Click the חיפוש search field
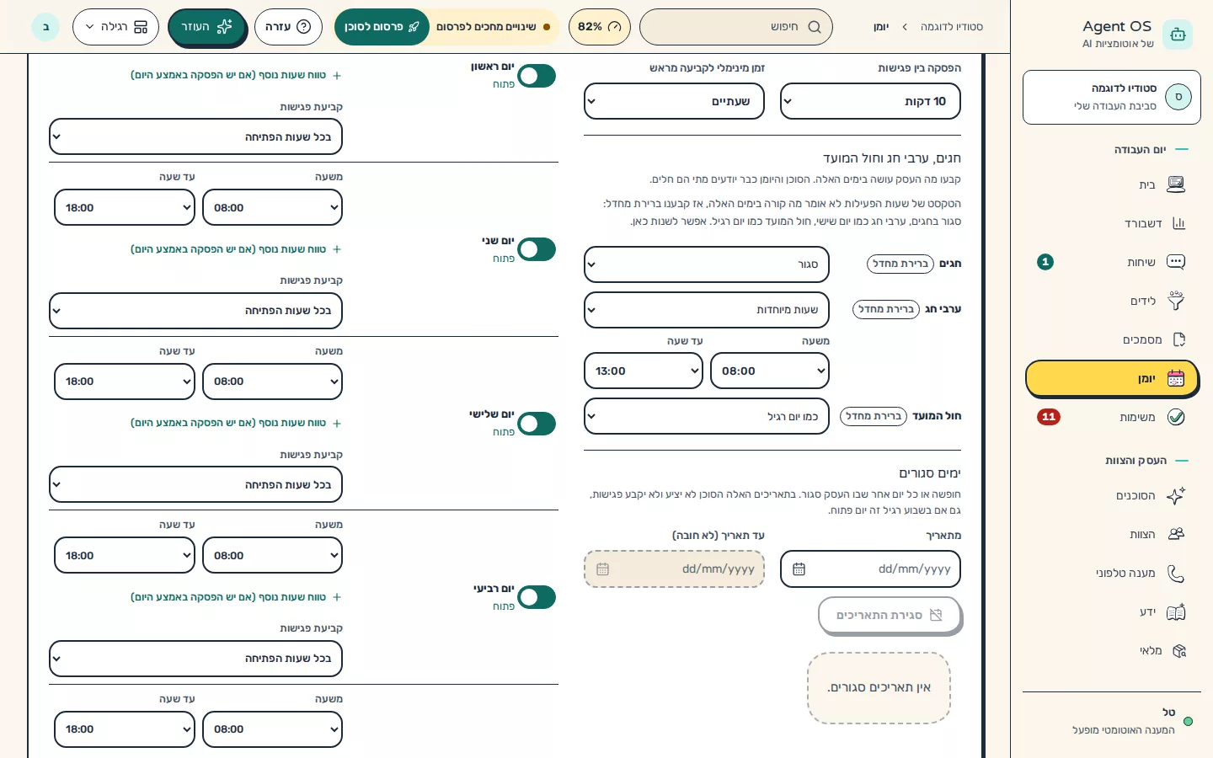Image resolution: width=1213 pixels, height=758 pixels. tap(736, 27)
